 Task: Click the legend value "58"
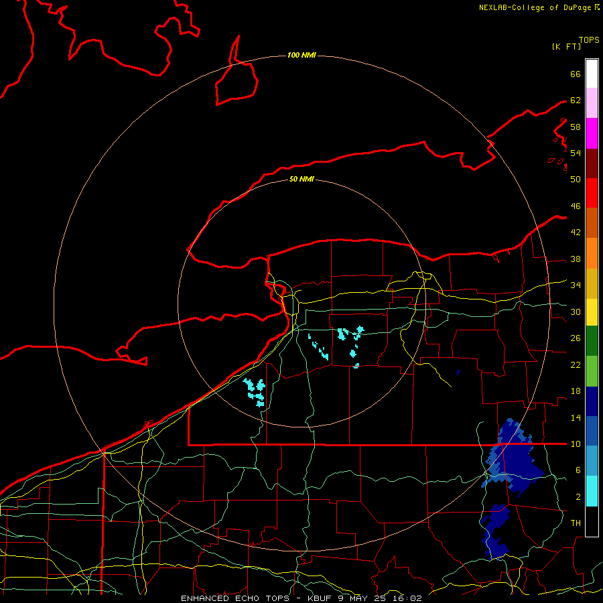click(x=576, y=127)
